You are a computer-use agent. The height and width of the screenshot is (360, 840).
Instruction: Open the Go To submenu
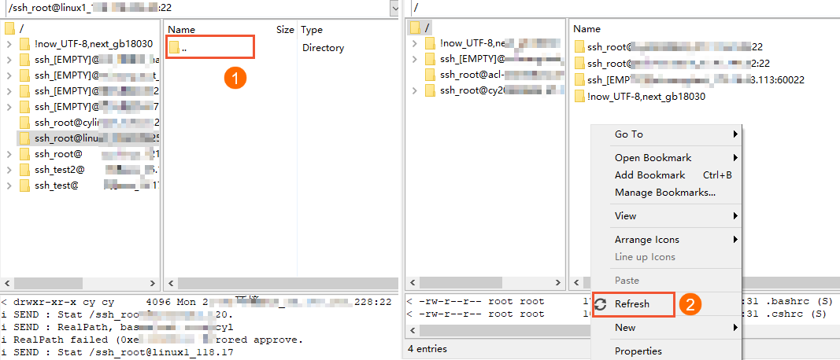coord(668,134)
